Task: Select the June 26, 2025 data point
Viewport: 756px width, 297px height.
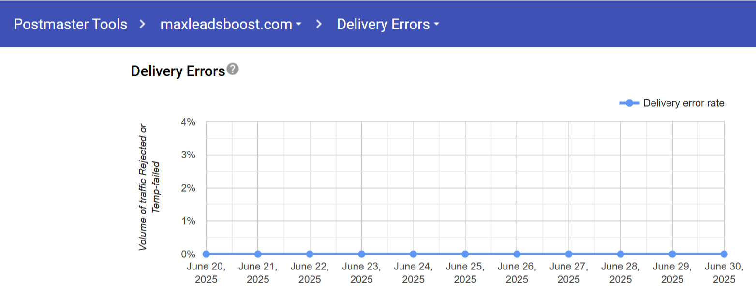Action: [x=517, y=254]
